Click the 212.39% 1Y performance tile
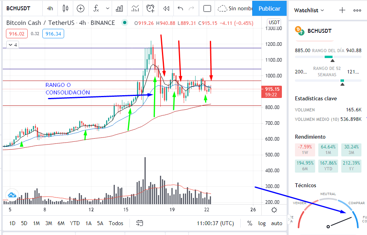 [x=351, y=165]
